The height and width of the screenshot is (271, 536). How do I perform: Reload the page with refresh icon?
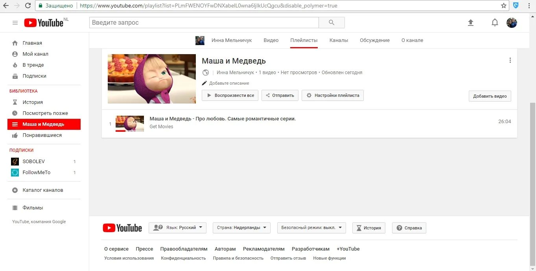(x=28, y=5)
